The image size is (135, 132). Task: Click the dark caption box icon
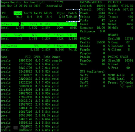(16, 128)
